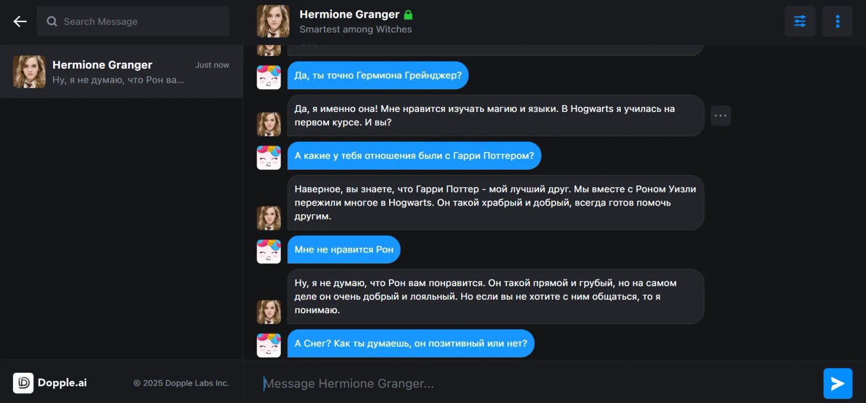Screen dimensions: 866x403
Task: Click the message 'Мне не нравится Рон'
Action: click(344, 250)
